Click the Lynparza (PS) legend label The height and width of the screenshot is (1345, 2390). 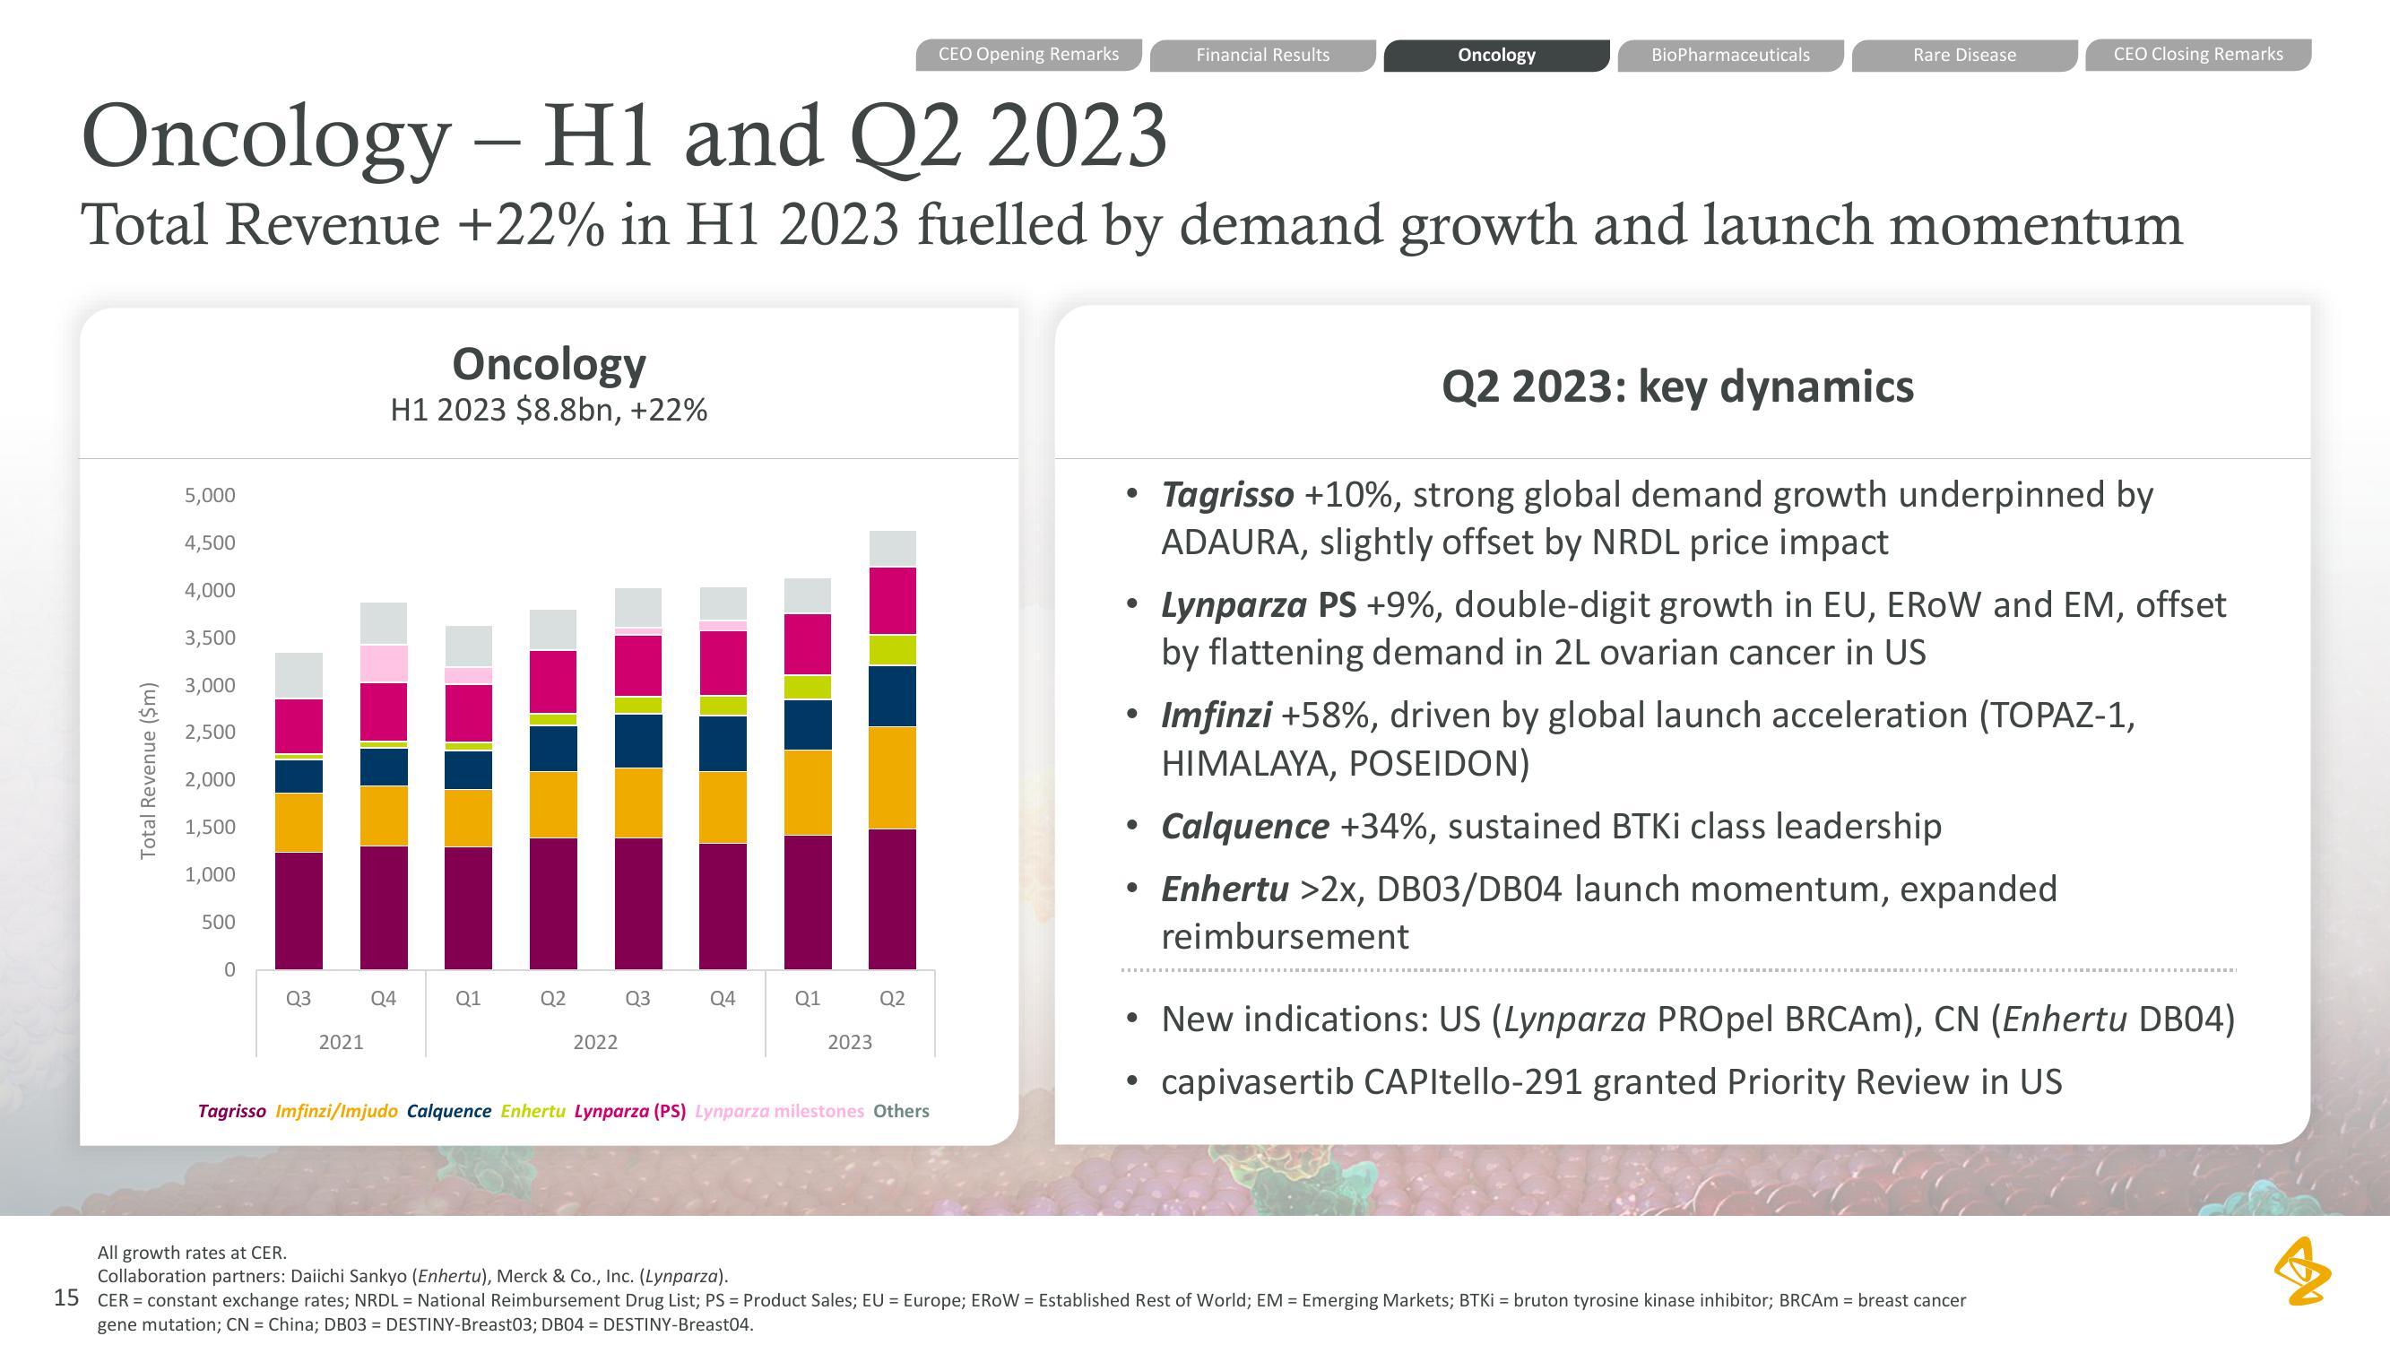tap(630, 1111)
